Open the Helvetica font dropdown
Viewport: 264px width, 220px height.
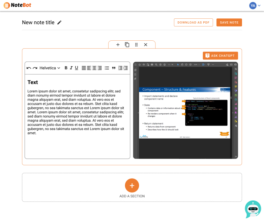pyautogui.click(x=50, y=68)
